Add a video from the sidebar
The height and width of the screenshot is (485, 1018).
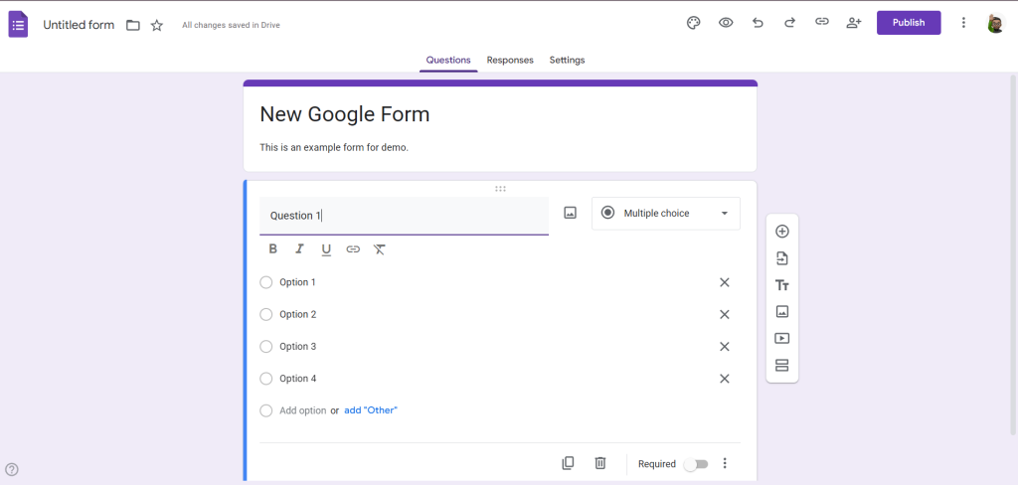point(781,338)
